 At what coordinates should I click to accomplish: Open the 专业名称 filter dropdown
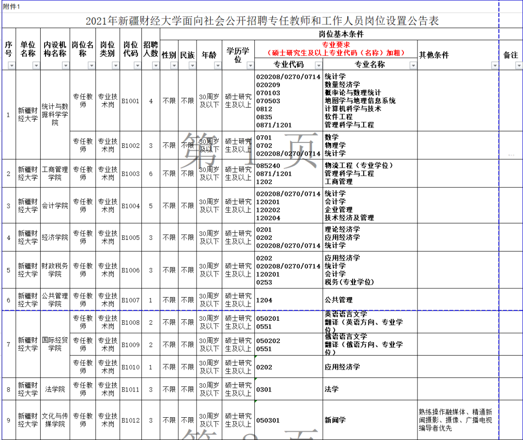[x=413, y=65]
